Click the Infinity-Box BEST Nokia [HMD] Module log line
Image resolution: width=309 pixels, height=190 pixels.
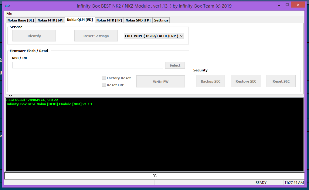coord(49,104)
